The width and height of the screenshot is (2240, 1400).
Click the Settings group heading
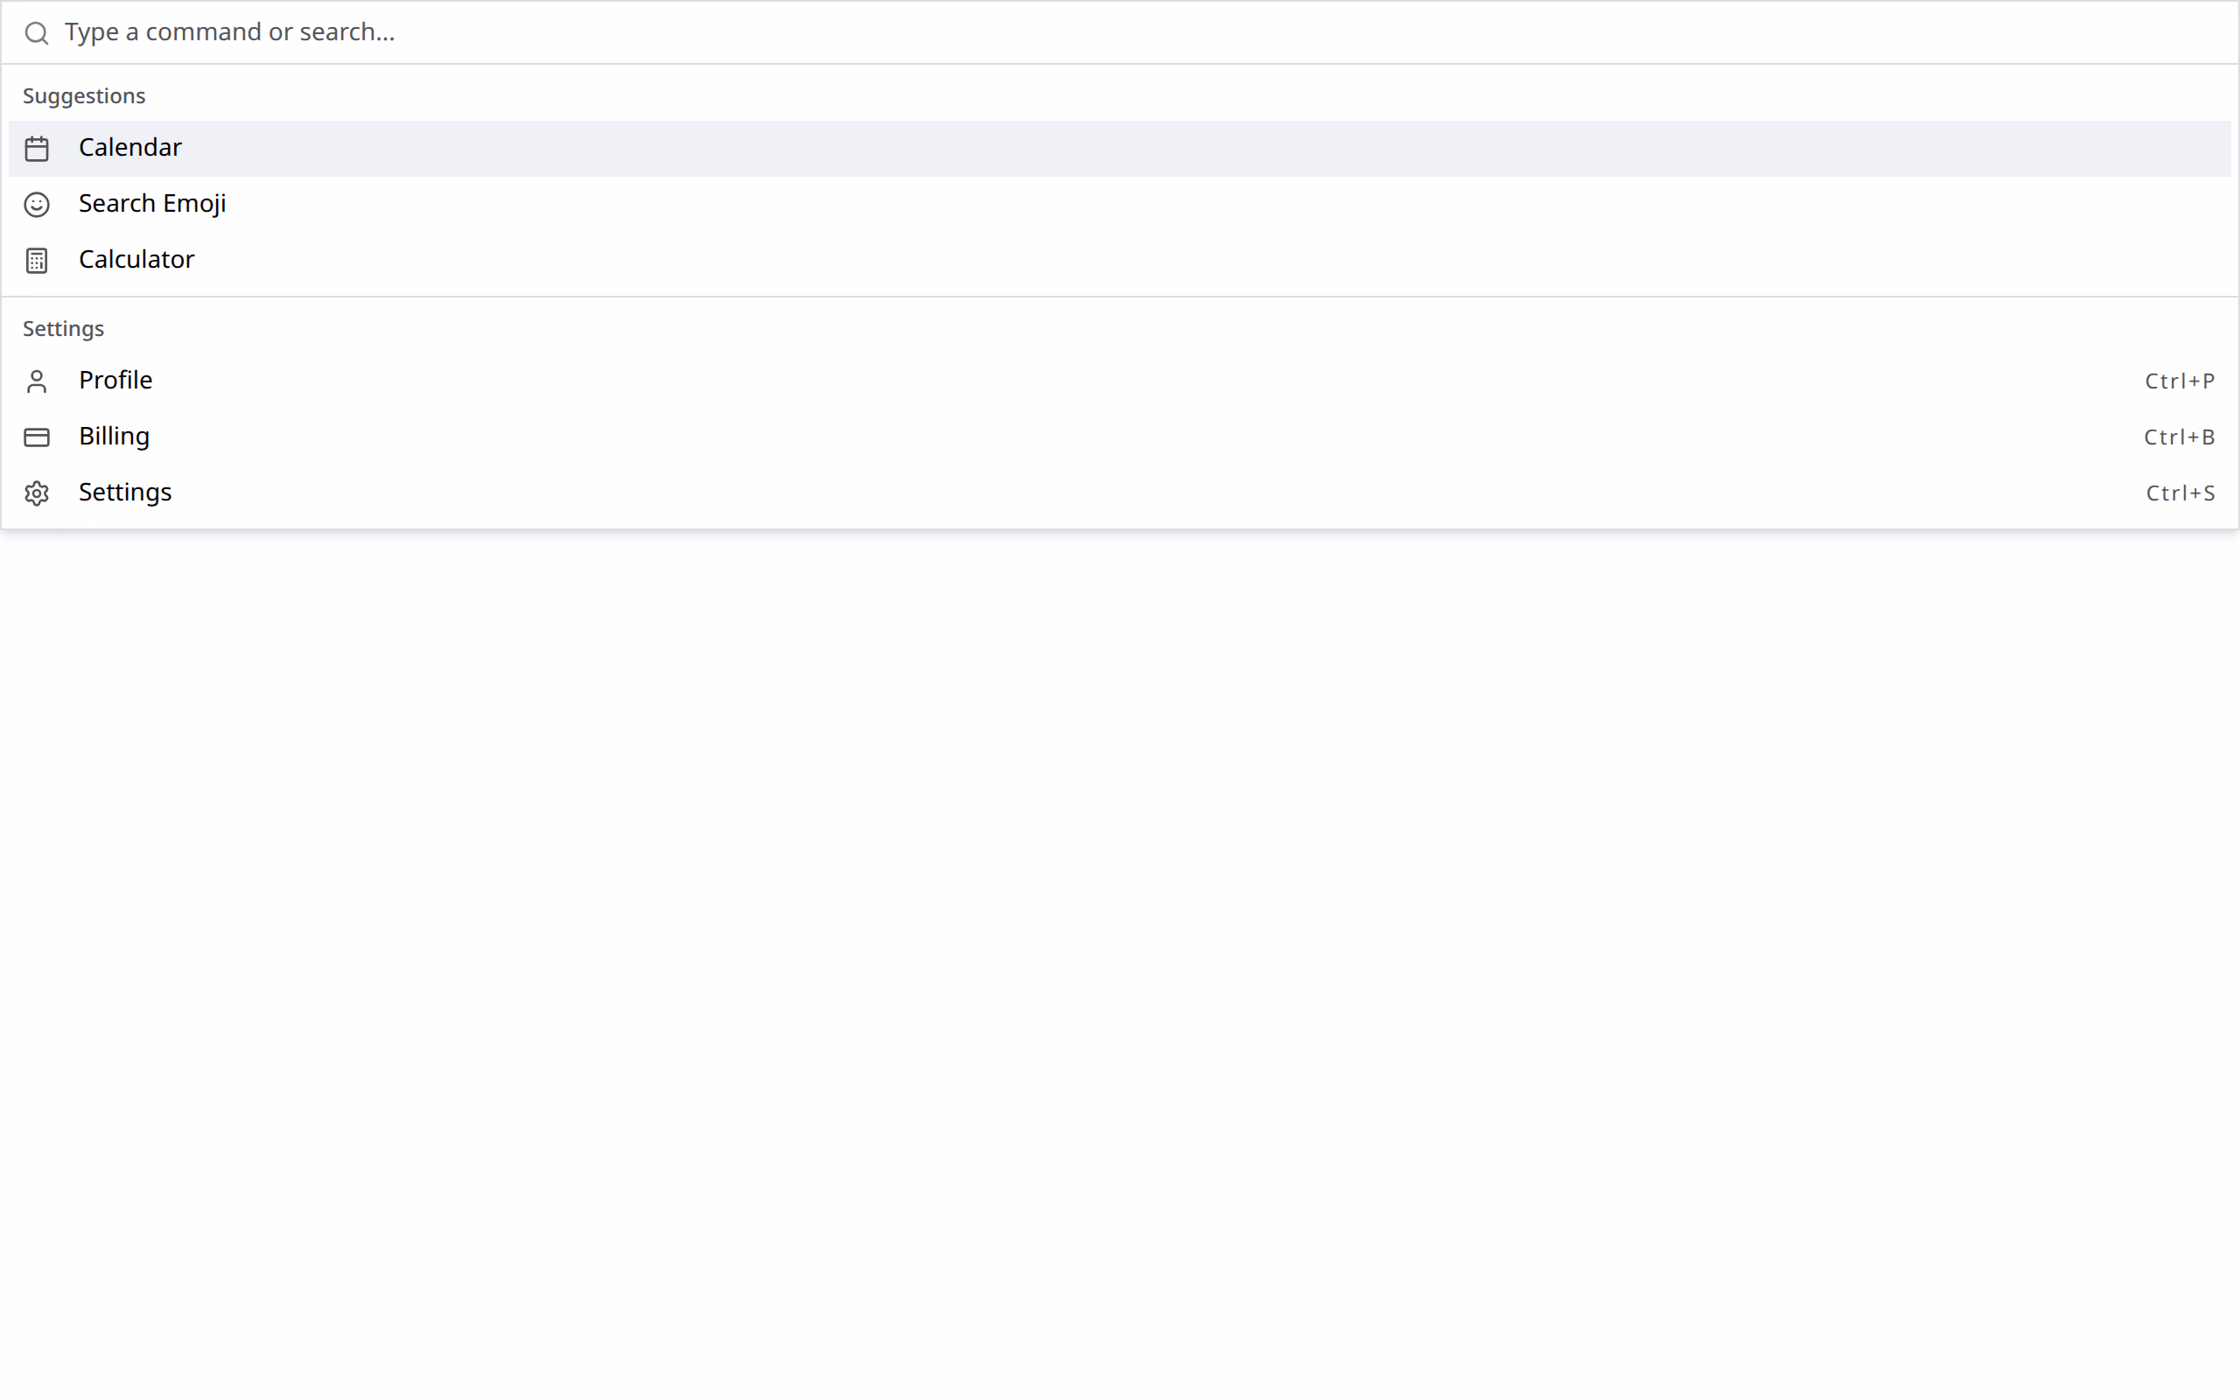point(64,329)
